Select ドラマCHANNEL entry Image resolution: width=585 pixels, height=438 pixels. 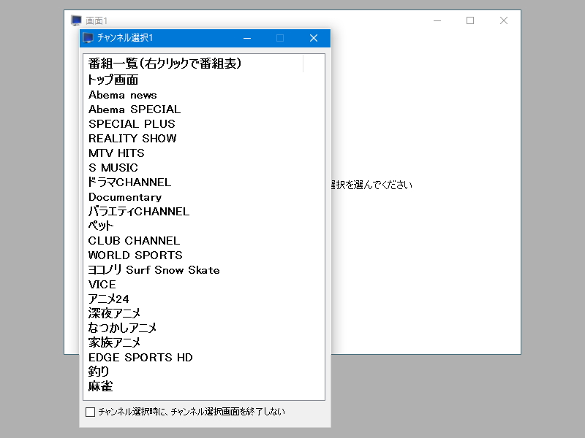click(129, 182)
